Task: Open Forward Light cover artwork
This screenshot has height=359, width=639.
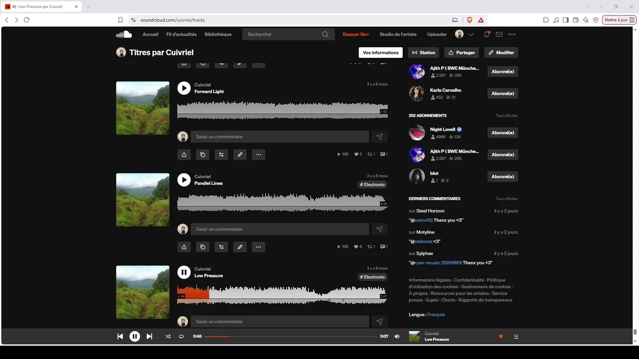Action: (x=143, y=108)
